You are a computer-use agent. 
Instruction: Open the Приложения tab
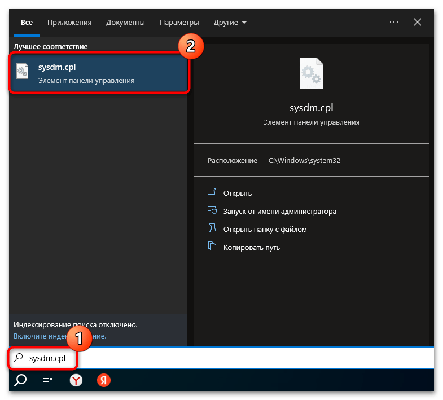point(69,23)
